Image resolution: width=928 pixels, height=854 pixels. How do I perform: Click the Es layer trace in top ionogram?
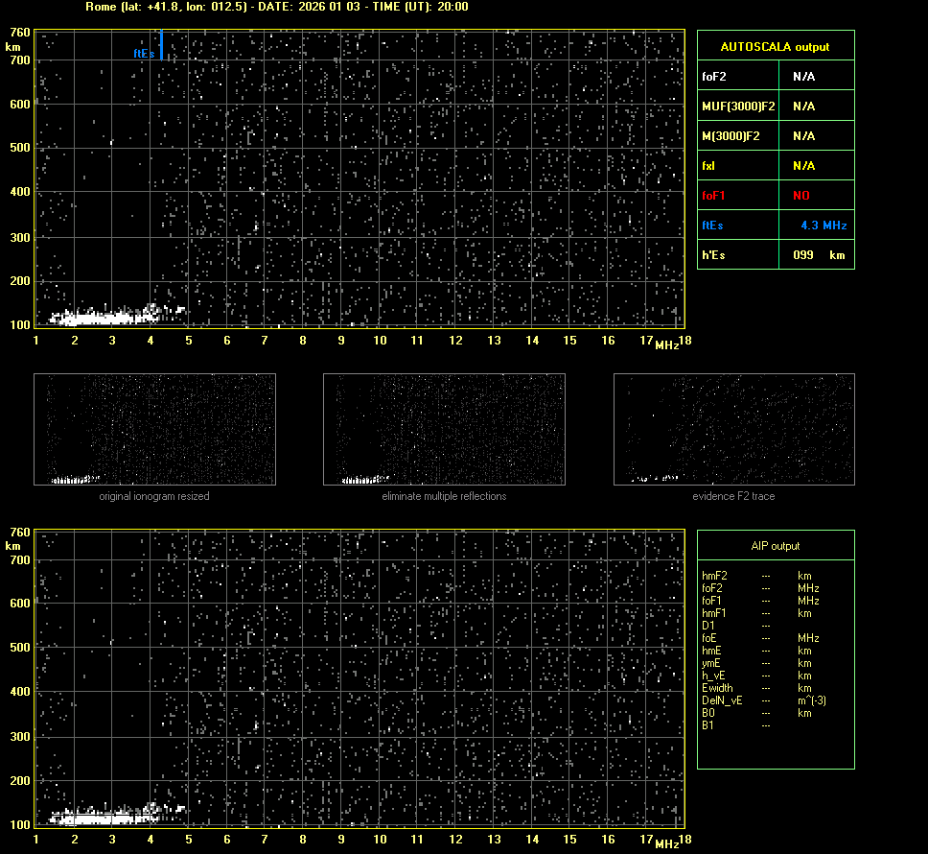[96, 317]
